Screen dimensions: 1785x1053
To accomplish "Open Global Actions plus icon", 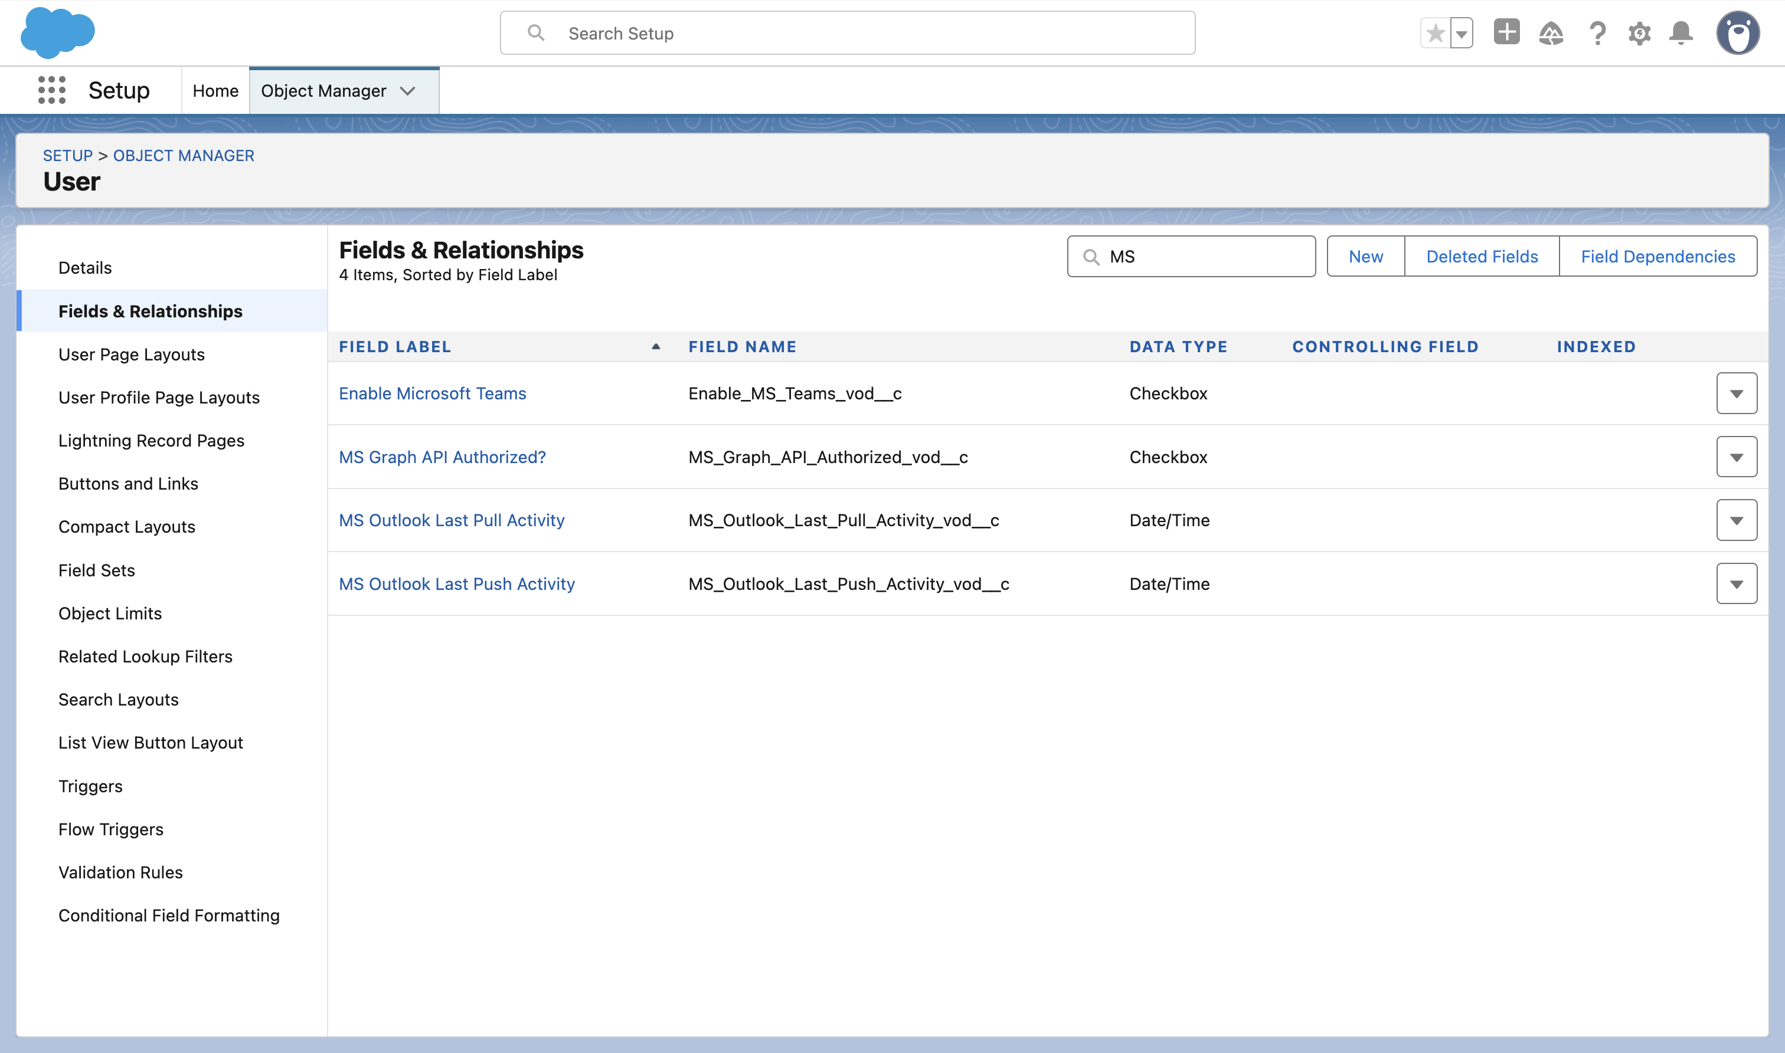I will coord(1506,32).
